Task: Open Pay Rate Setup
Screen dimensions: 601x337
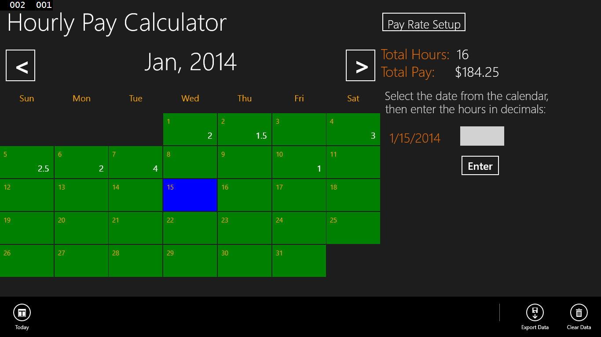Action: 424,22
